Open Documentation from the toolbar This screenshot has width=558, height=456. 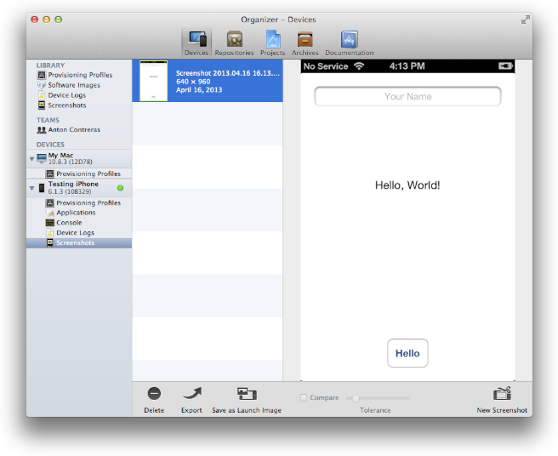click(349, 41)
